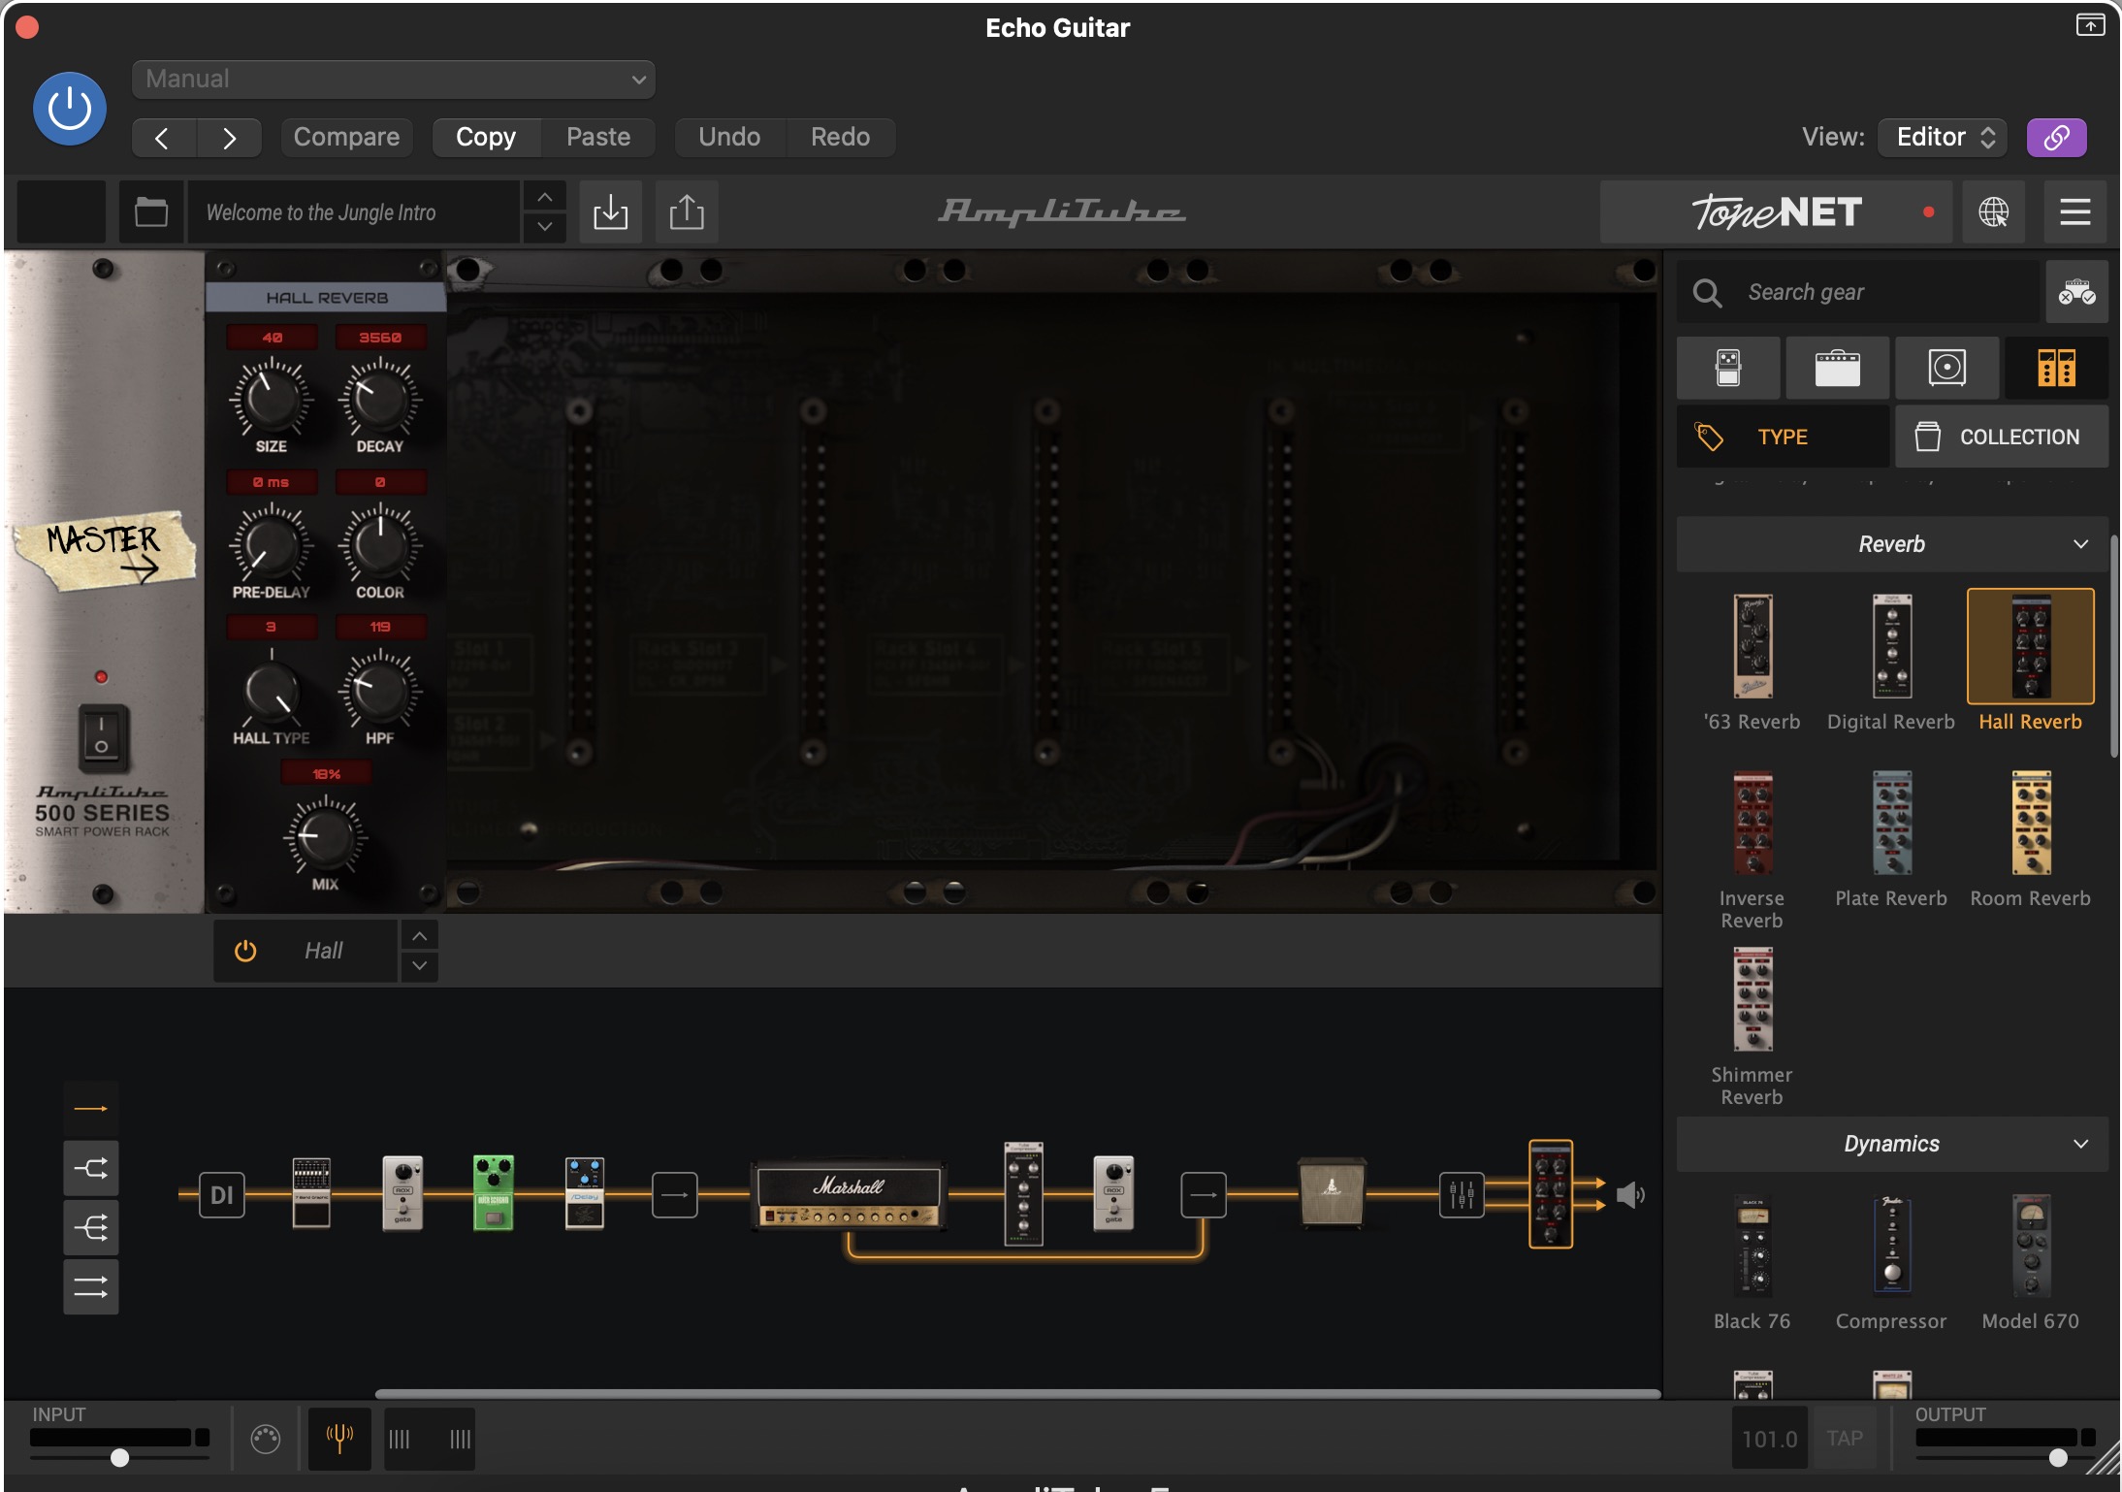Adjust the INPUT level slider

(x=120, y=1457)
